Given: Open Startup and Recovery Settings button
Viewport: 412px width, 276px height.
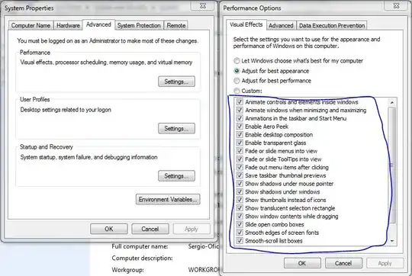Looking at the screenshot, I should (176, 175).
